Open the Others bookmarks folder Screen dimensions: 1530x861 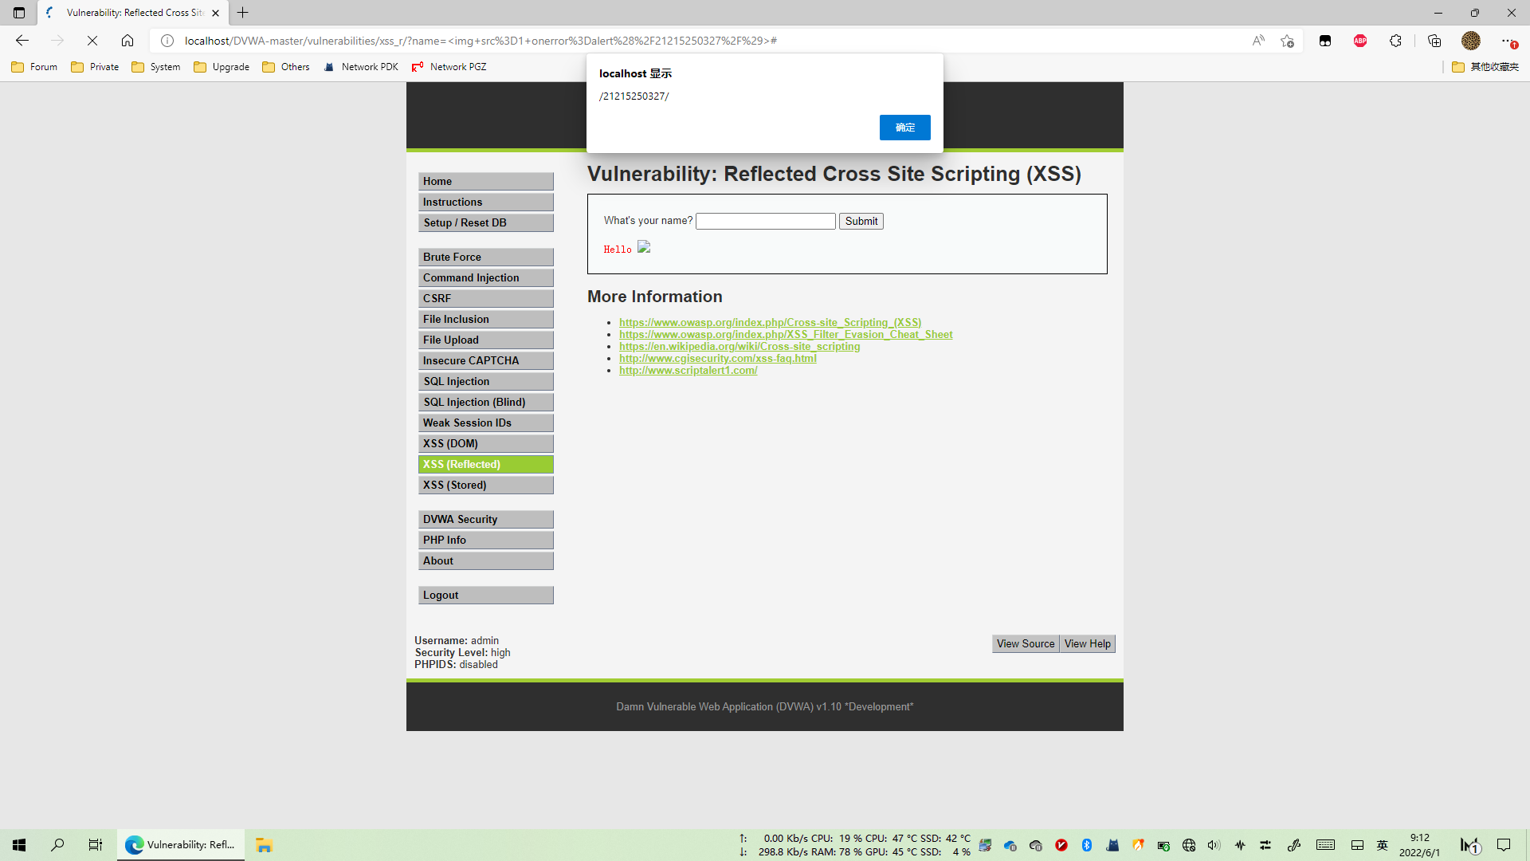coord(286,67)
